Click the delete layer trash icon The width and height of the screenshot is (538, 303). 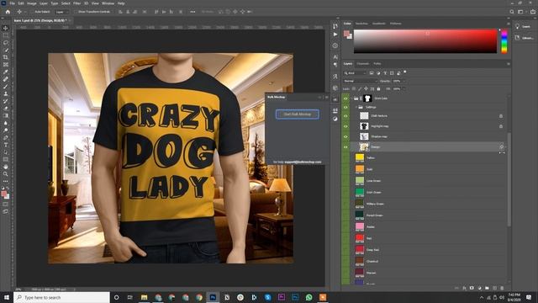(x=502, y=288)
